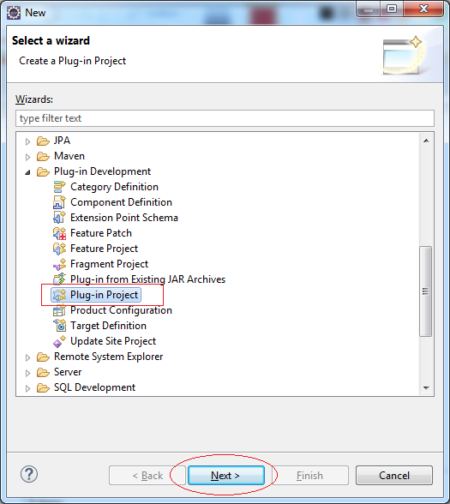Click the wizard list vertical scrollbar thumb
Screen dimensions: 450x504
tap(425, 291)
